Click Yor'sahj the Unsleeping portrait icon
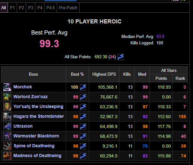Viewport: 193px width, 165px height. (7, 107)
